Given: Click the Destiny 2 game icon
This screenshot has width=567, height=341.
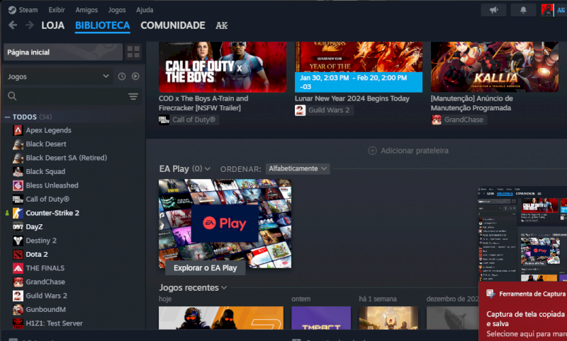Looking at the screenshot, I should [18, 241].
